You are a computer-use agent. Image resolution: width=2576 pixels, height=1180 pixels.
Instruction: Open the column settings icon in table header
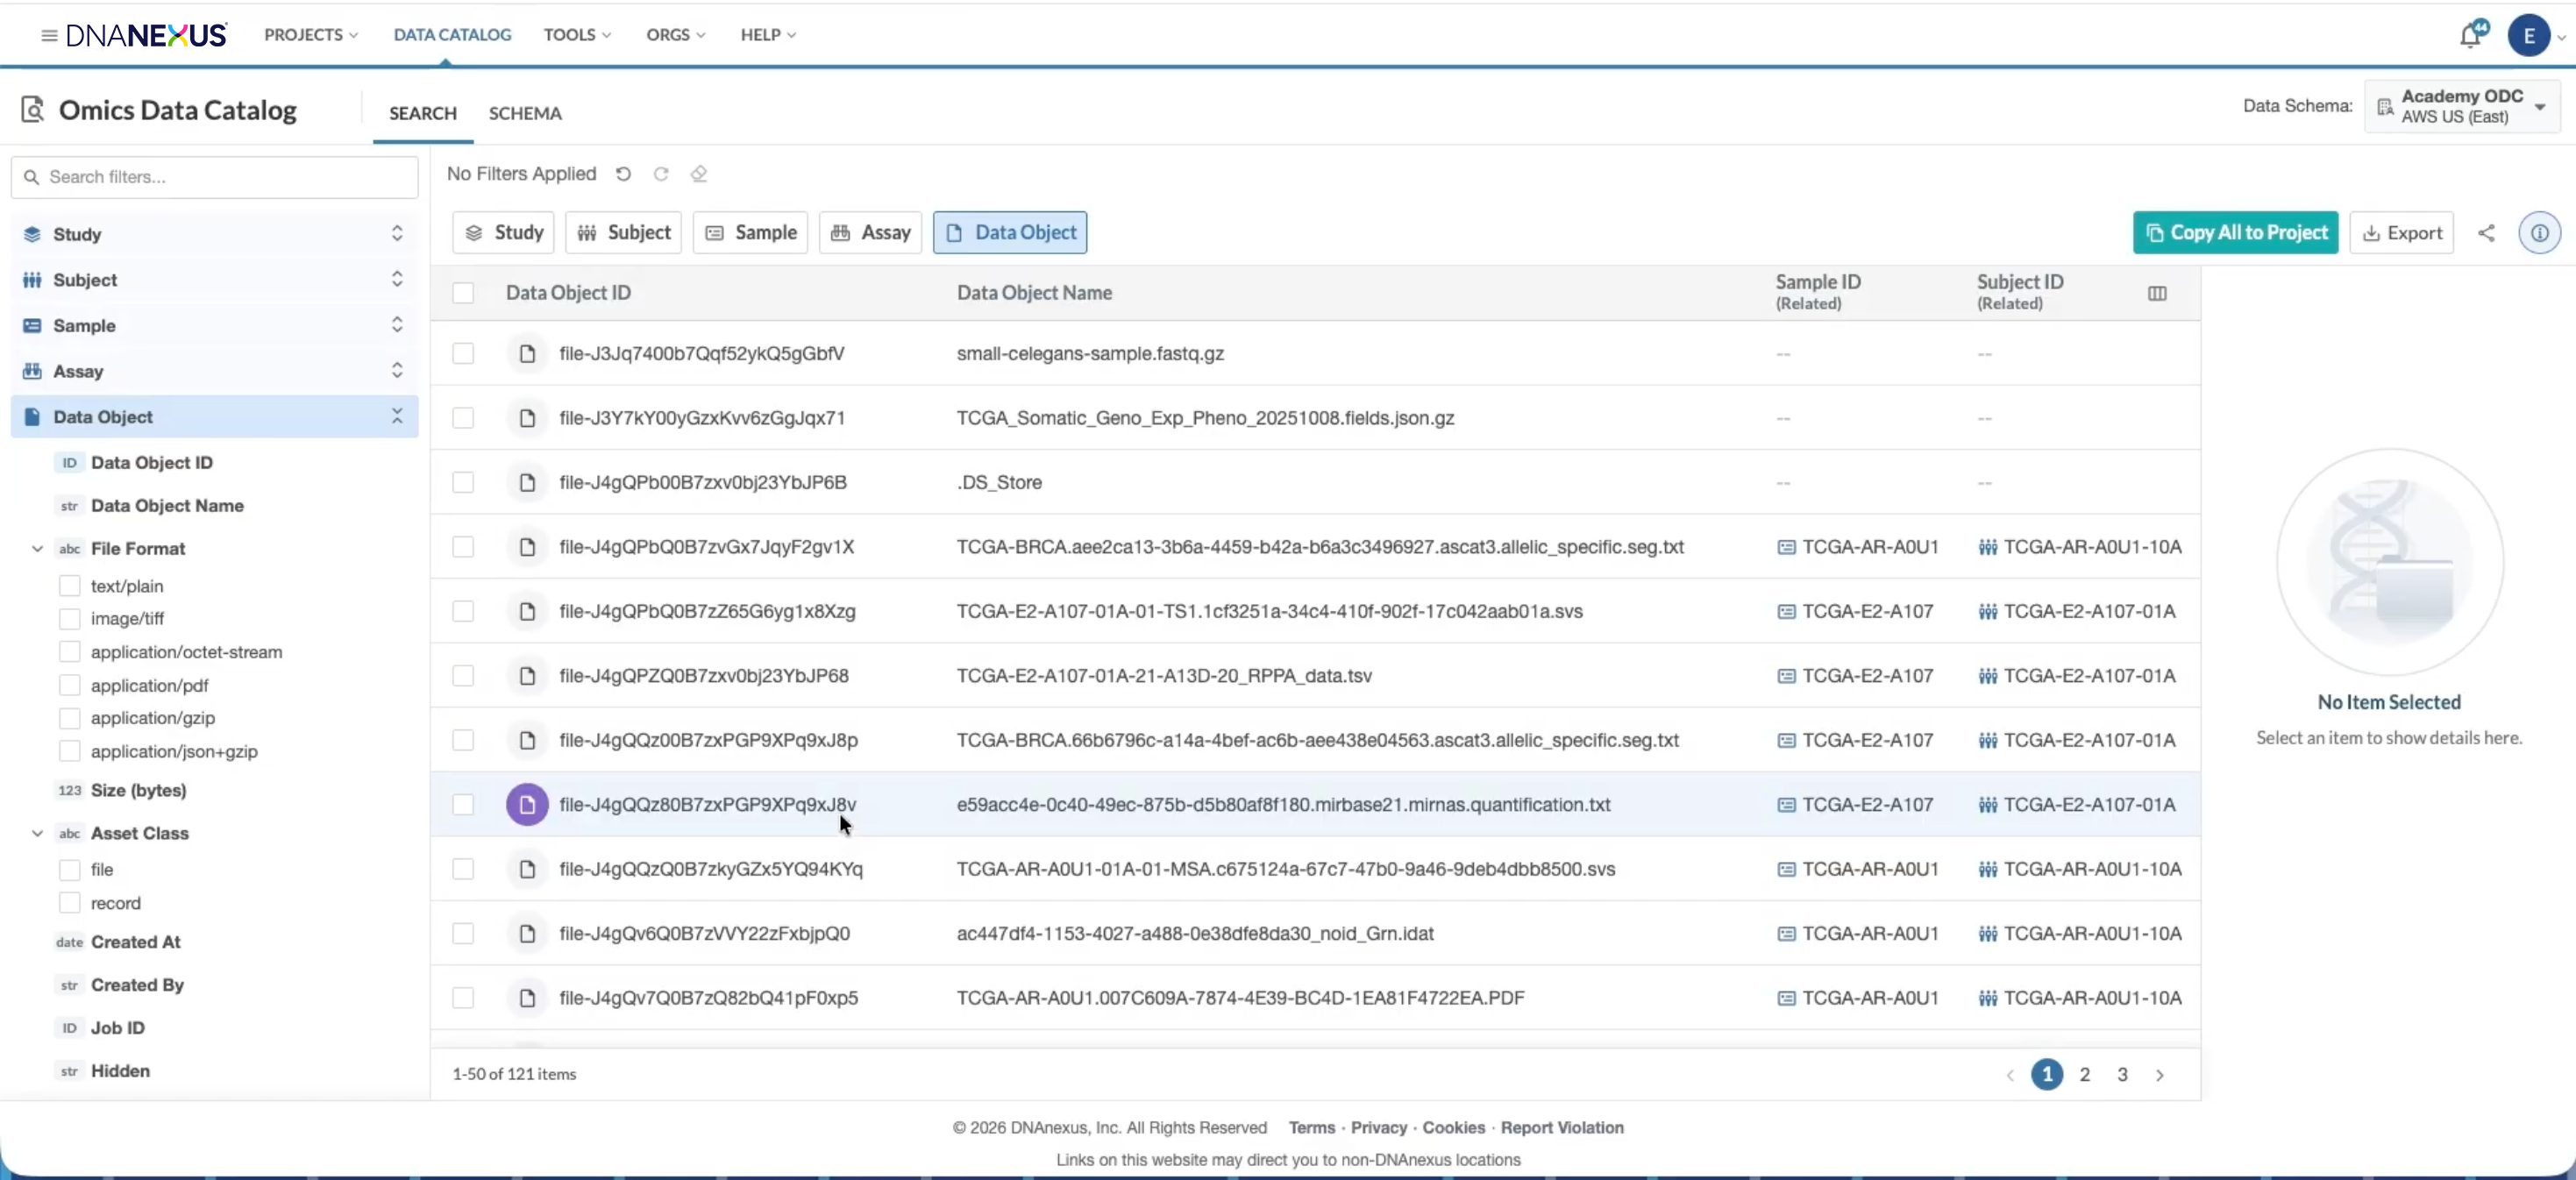point(2157,293)
